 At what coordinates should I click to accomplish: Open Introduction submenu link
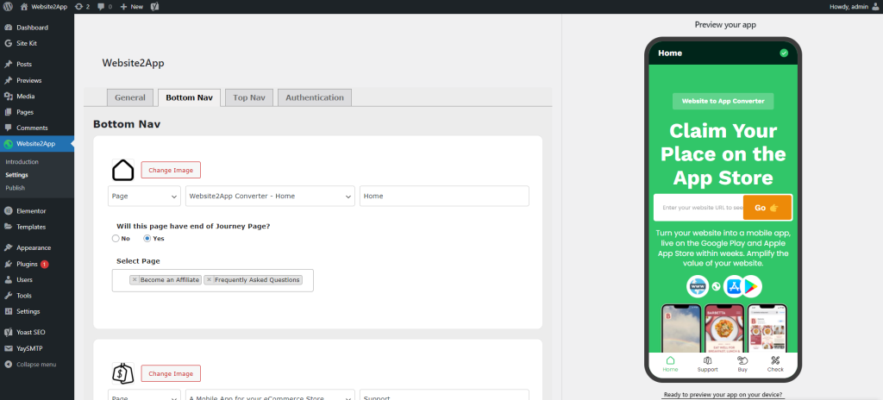(x=22, y=162)
